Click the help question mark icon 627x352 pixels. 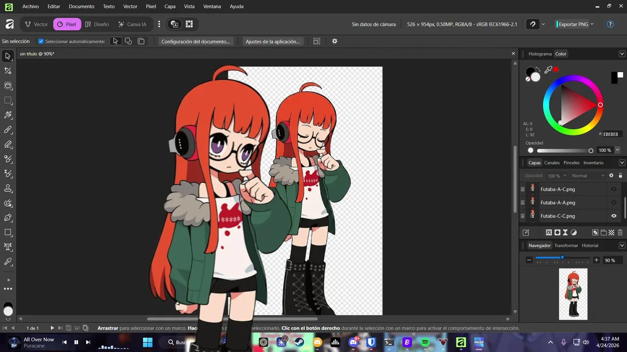[610, 24]
